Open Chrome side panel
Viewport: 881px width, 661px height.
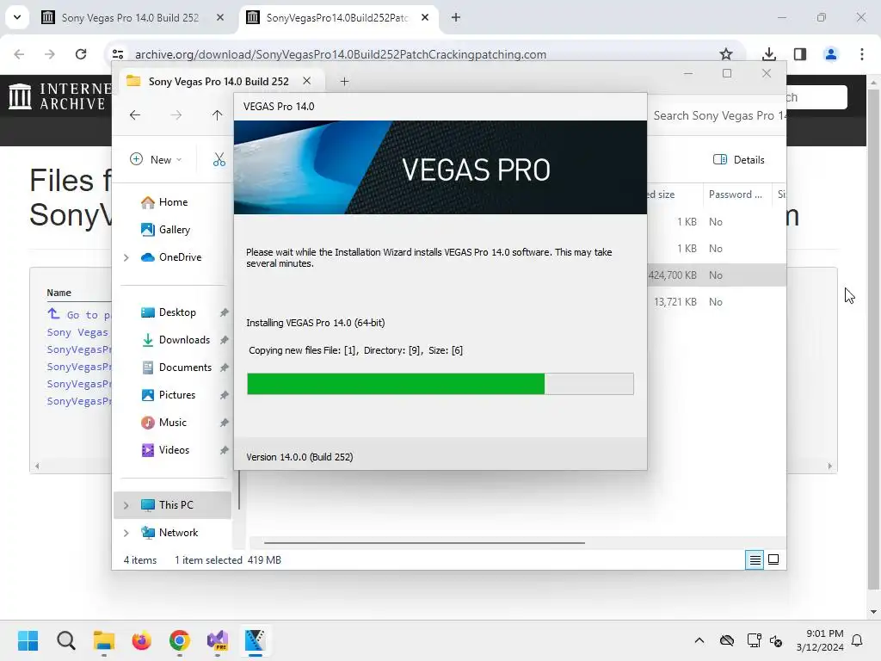pyautogui.click(x=800, y=54)
